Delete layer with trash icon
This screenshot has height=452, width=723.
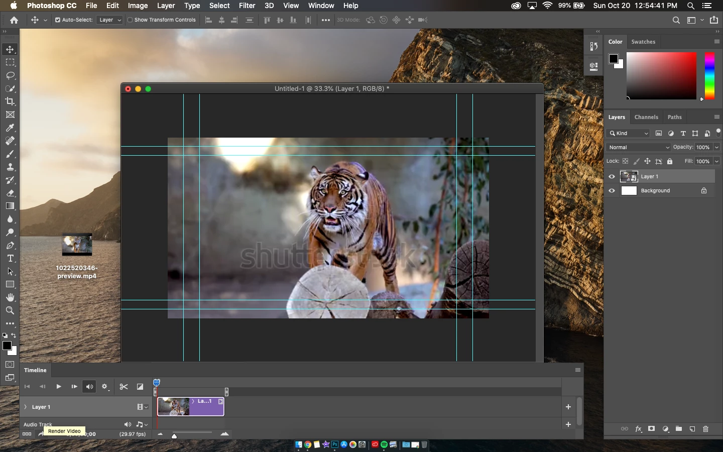tap(705, 429)
